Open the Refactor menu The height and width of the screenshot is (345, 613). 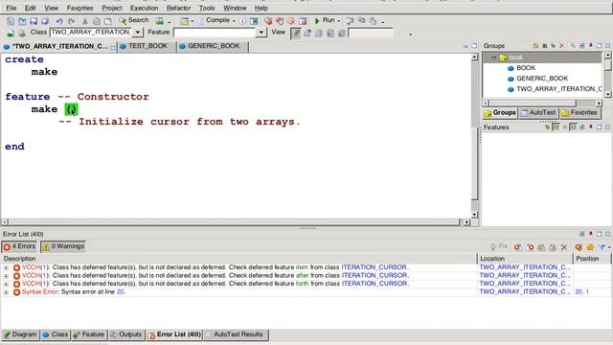click(x=179, y=8)
